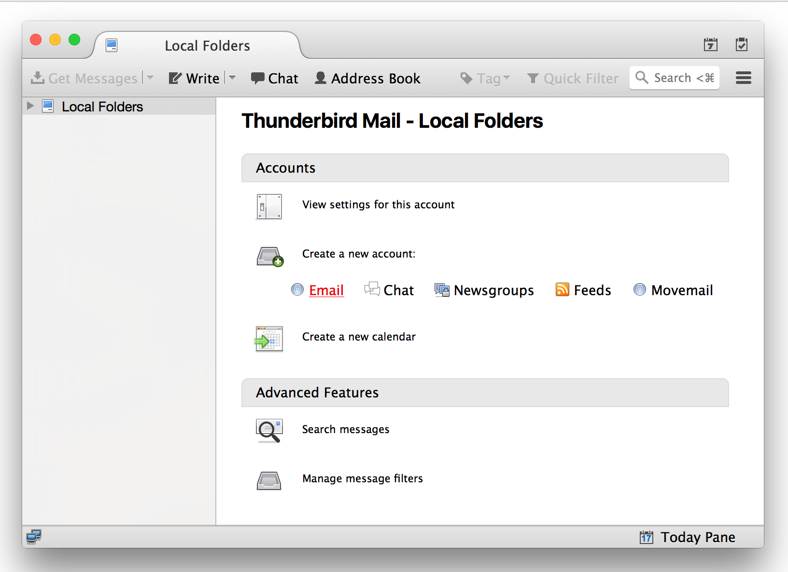Image resolution: width=788 pixels, height=572 pixels.
Task: Click the Create a new account label
Action: coord(359,254)
